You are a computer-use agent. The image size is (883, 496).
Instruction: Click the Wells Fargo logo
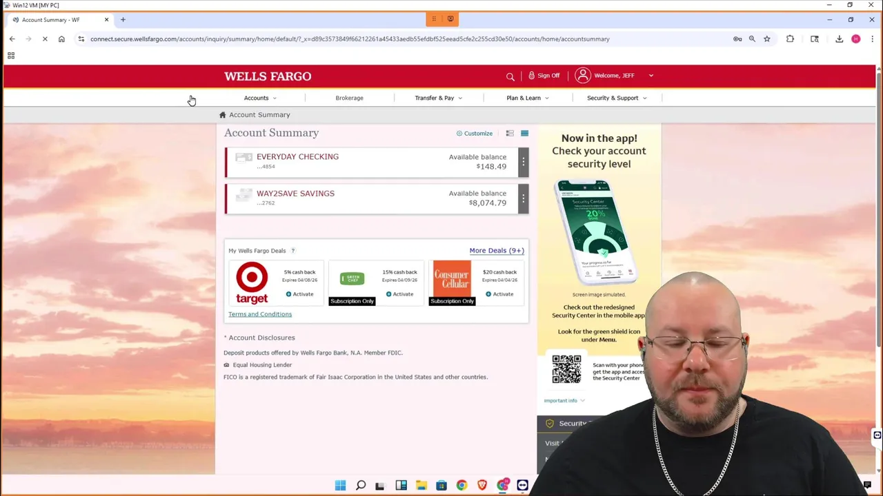pyautogui.click(x=268, y=76)
